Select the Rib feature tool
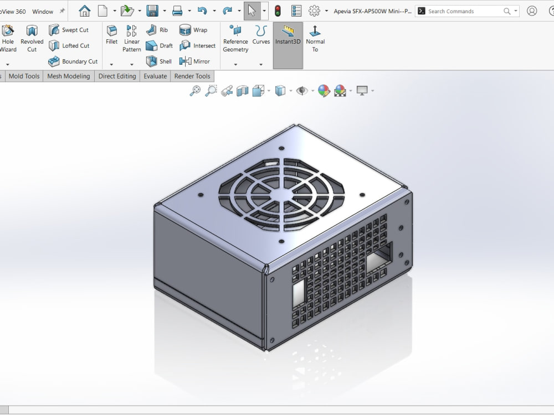The height and width of the screenshot is (415, 554). [x=157, y=30]
